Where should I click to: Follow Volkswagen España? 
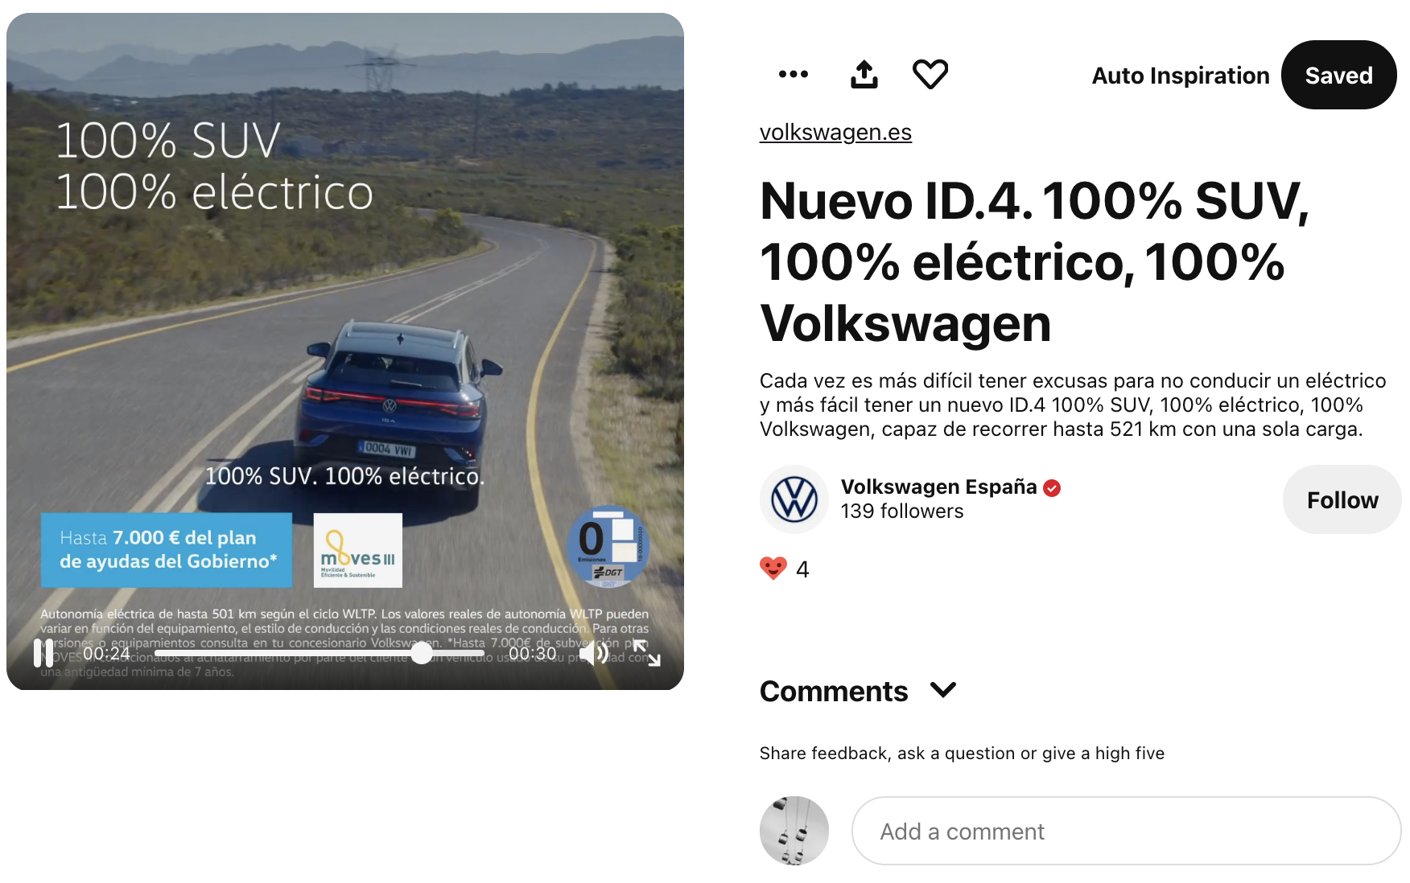click(x=1342, y=499)
